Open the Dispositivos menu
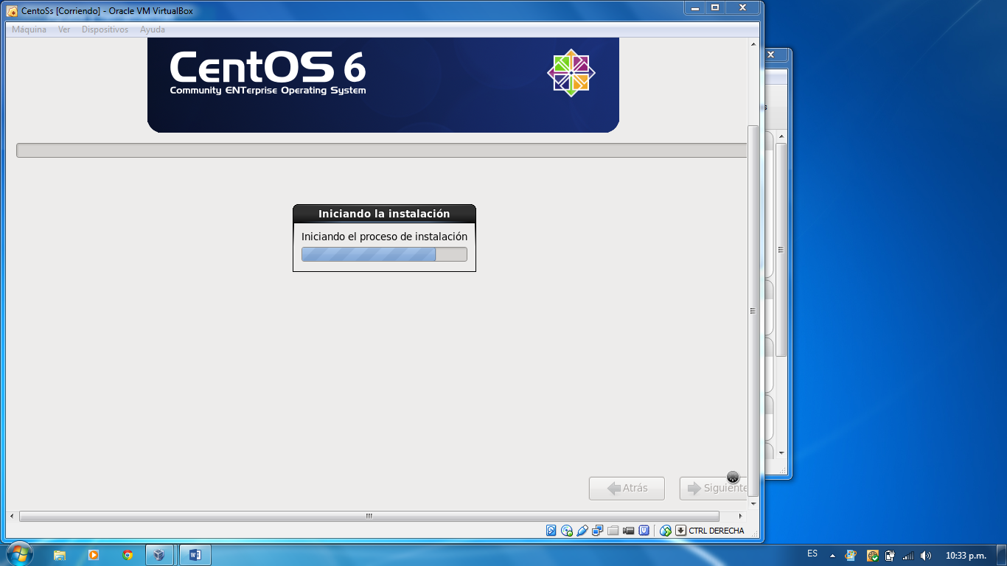Viewport: 1007px width, 566px height. pos(105,29)
